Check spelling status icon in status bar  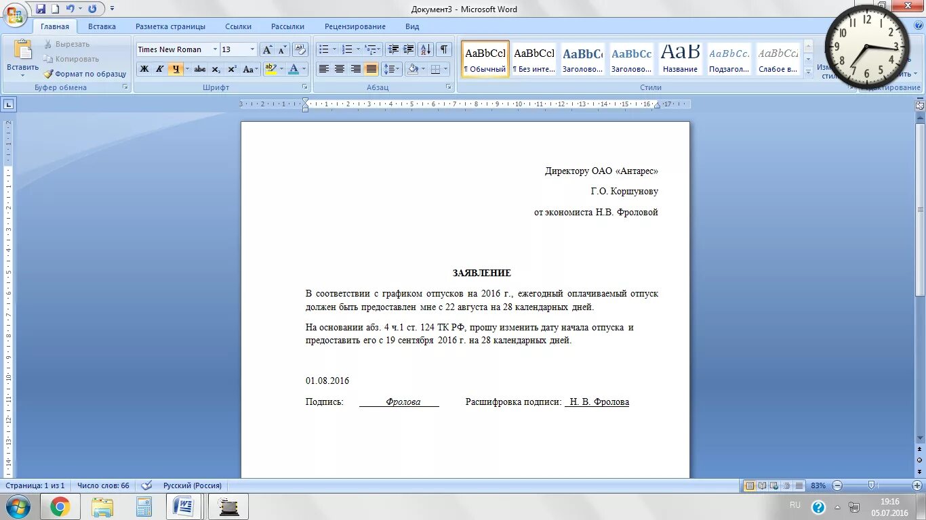click(x=146, y=485)
